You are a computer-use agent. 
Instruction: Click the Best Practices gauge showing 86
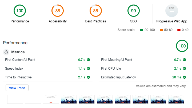[95, 11]
